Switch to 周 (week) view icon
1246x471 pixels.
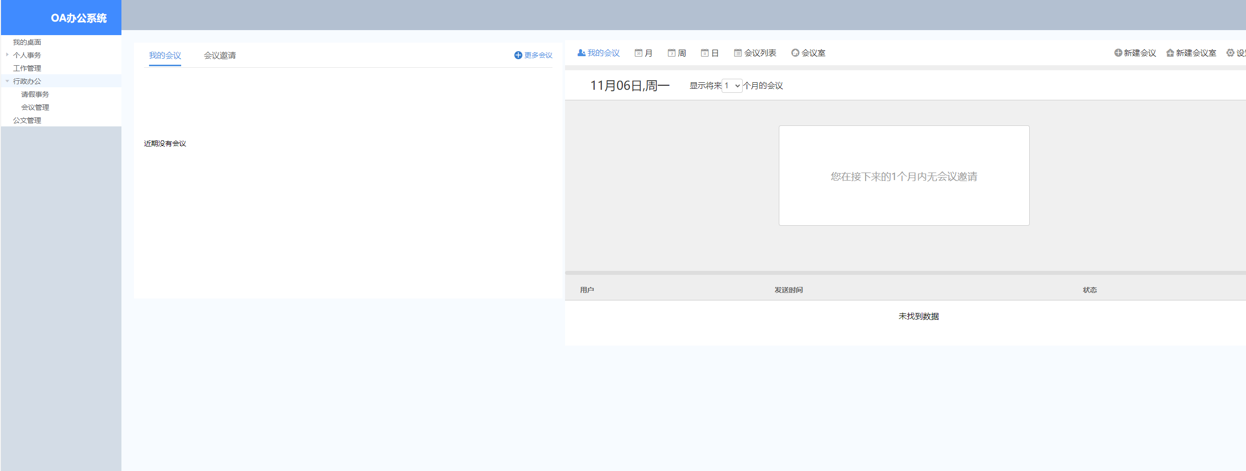coord(671,52)
